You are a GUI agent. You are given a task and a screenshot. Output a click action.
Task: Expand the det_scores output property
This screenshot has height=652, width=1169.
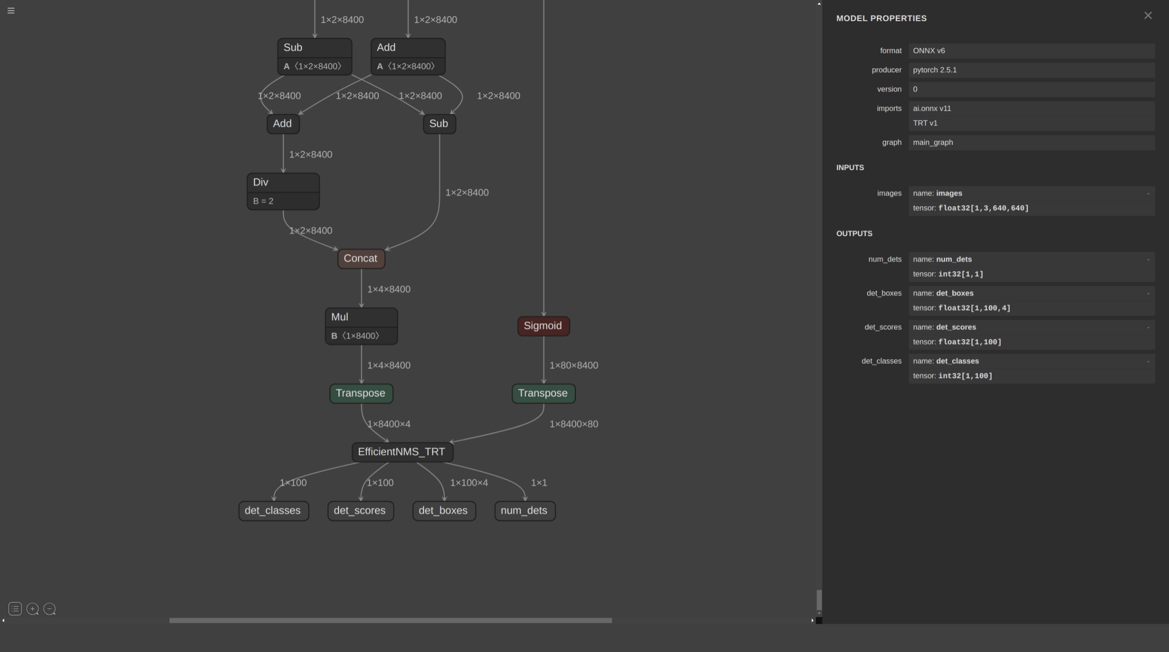tap(1148, 327)
